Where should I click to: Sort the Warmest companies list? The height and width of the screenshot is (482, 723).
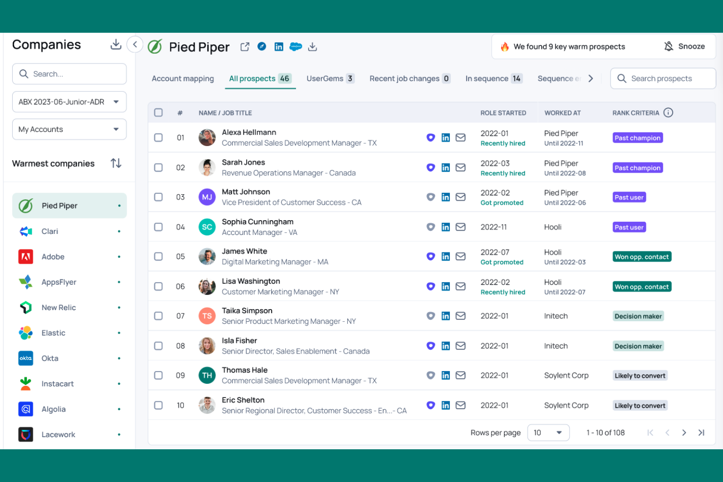click(116, 163)
